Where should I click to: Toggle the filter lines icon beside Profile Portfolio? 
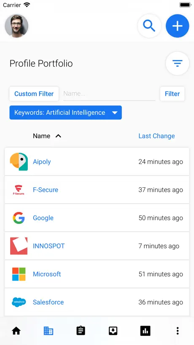click(177, 63)
